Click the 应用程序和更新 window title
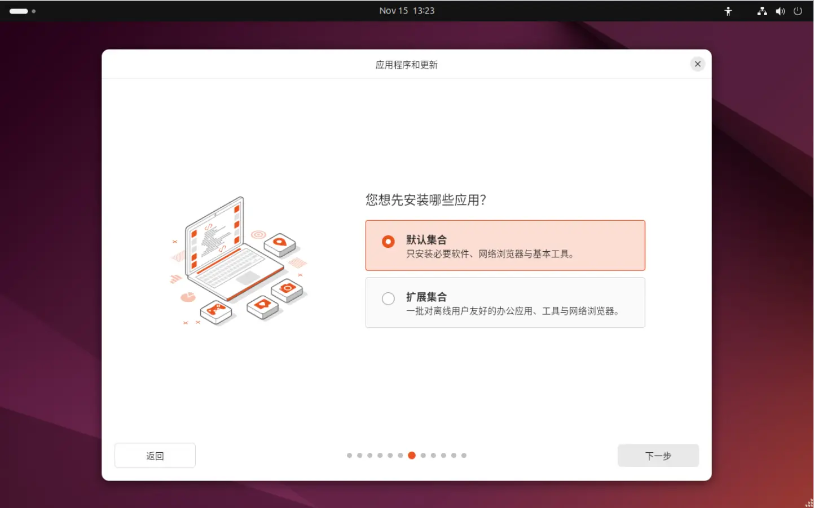The width and height of the screenshot is (814, 508). [406, 65]
